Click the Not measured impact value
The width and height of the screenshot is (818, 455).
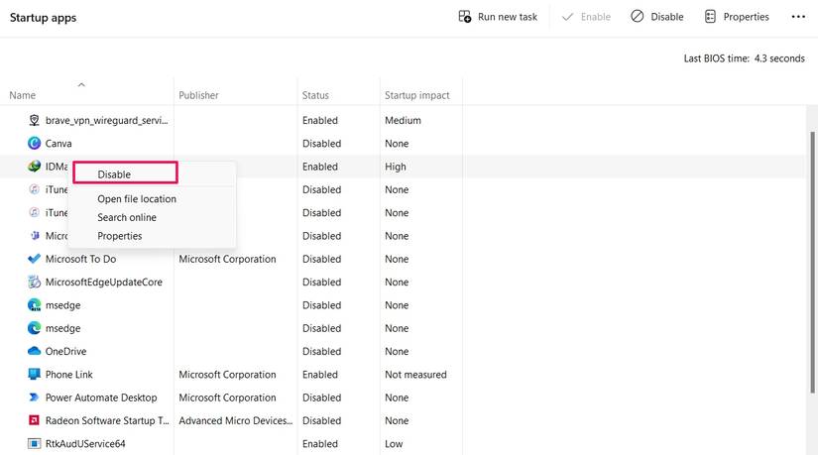[x=415, y=374]
